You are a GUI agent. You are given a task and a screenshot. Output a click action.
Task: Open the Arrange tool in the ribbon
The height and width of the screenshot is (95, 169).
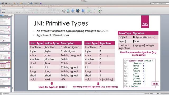[83, 11]
